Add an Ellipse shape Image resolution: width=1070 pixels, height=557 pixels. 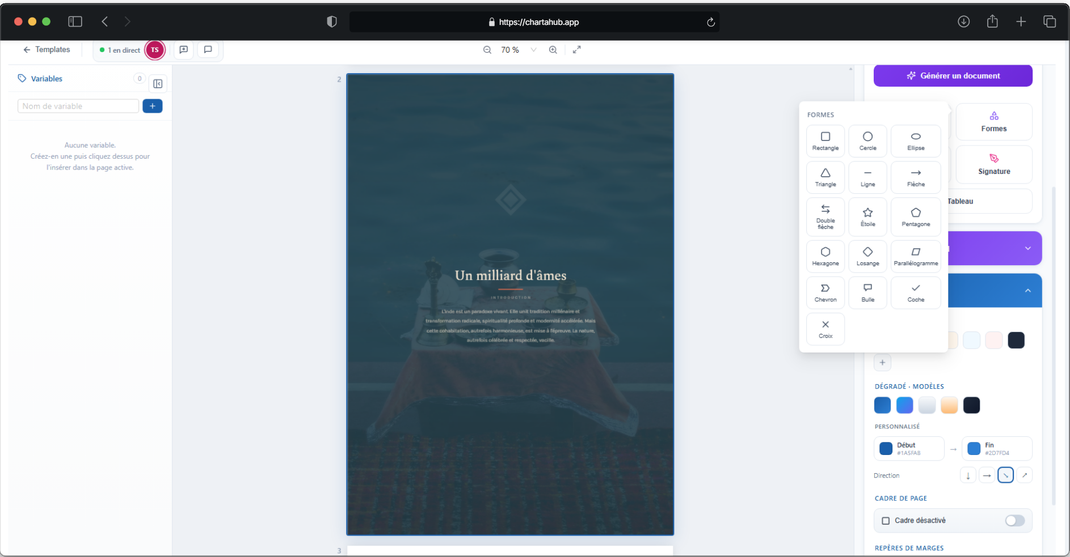tap(916, 141)
